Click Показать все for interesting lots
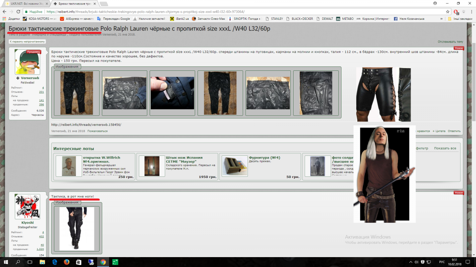476x267 pixels. pos(445,148)
